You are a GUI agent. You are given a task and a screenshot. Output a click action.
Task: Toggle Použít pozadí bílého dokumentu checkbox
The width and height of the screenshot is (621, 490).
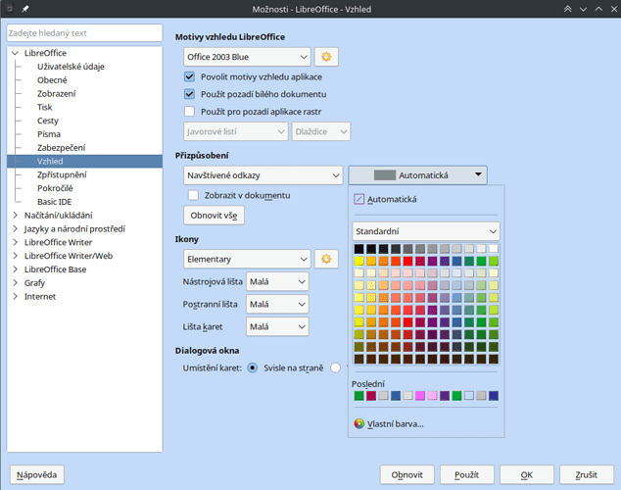pyautogui.click(x=190, y=94)
